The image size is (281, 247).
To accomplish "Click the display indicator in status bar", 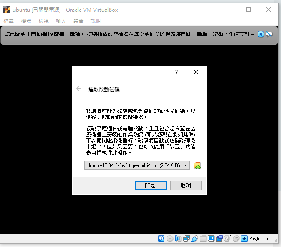I will pyautogui.click(x=211, y=239).
